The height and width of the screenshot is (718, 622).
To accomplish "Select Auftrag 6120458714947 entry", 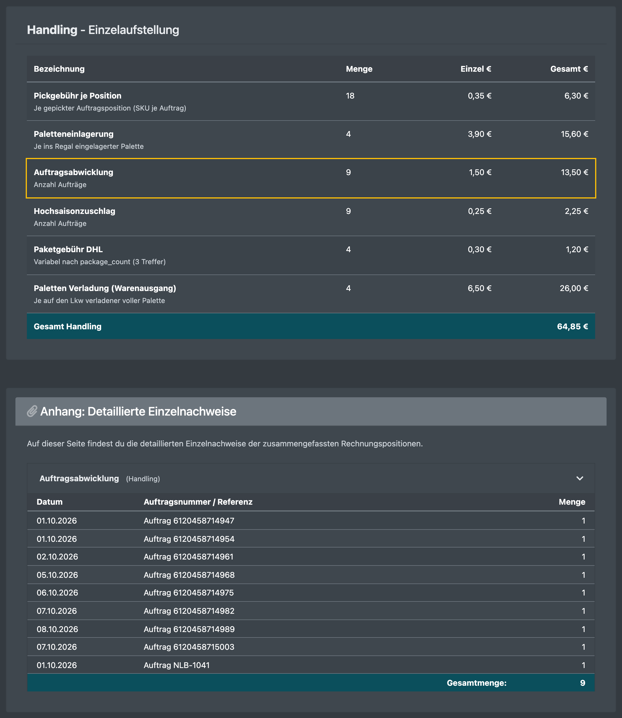I will click(189, 521).
